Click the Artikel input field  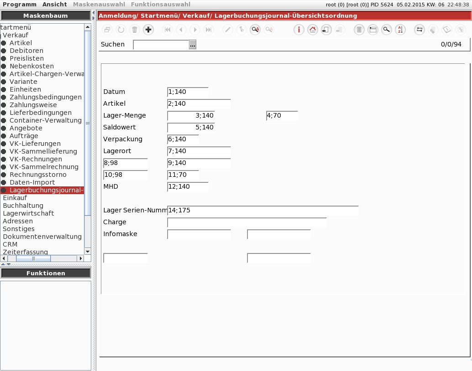[199, 104]
